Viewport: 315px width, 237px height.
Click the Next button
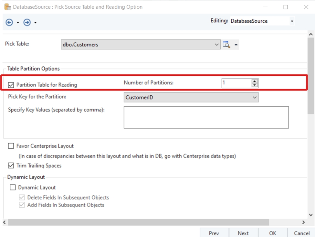coord(243,233)
